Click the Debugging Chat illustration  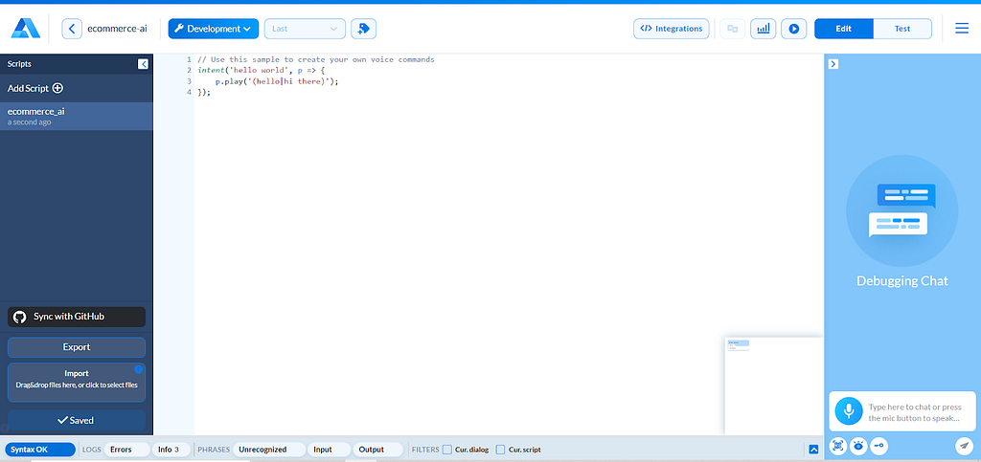point(901,210)
